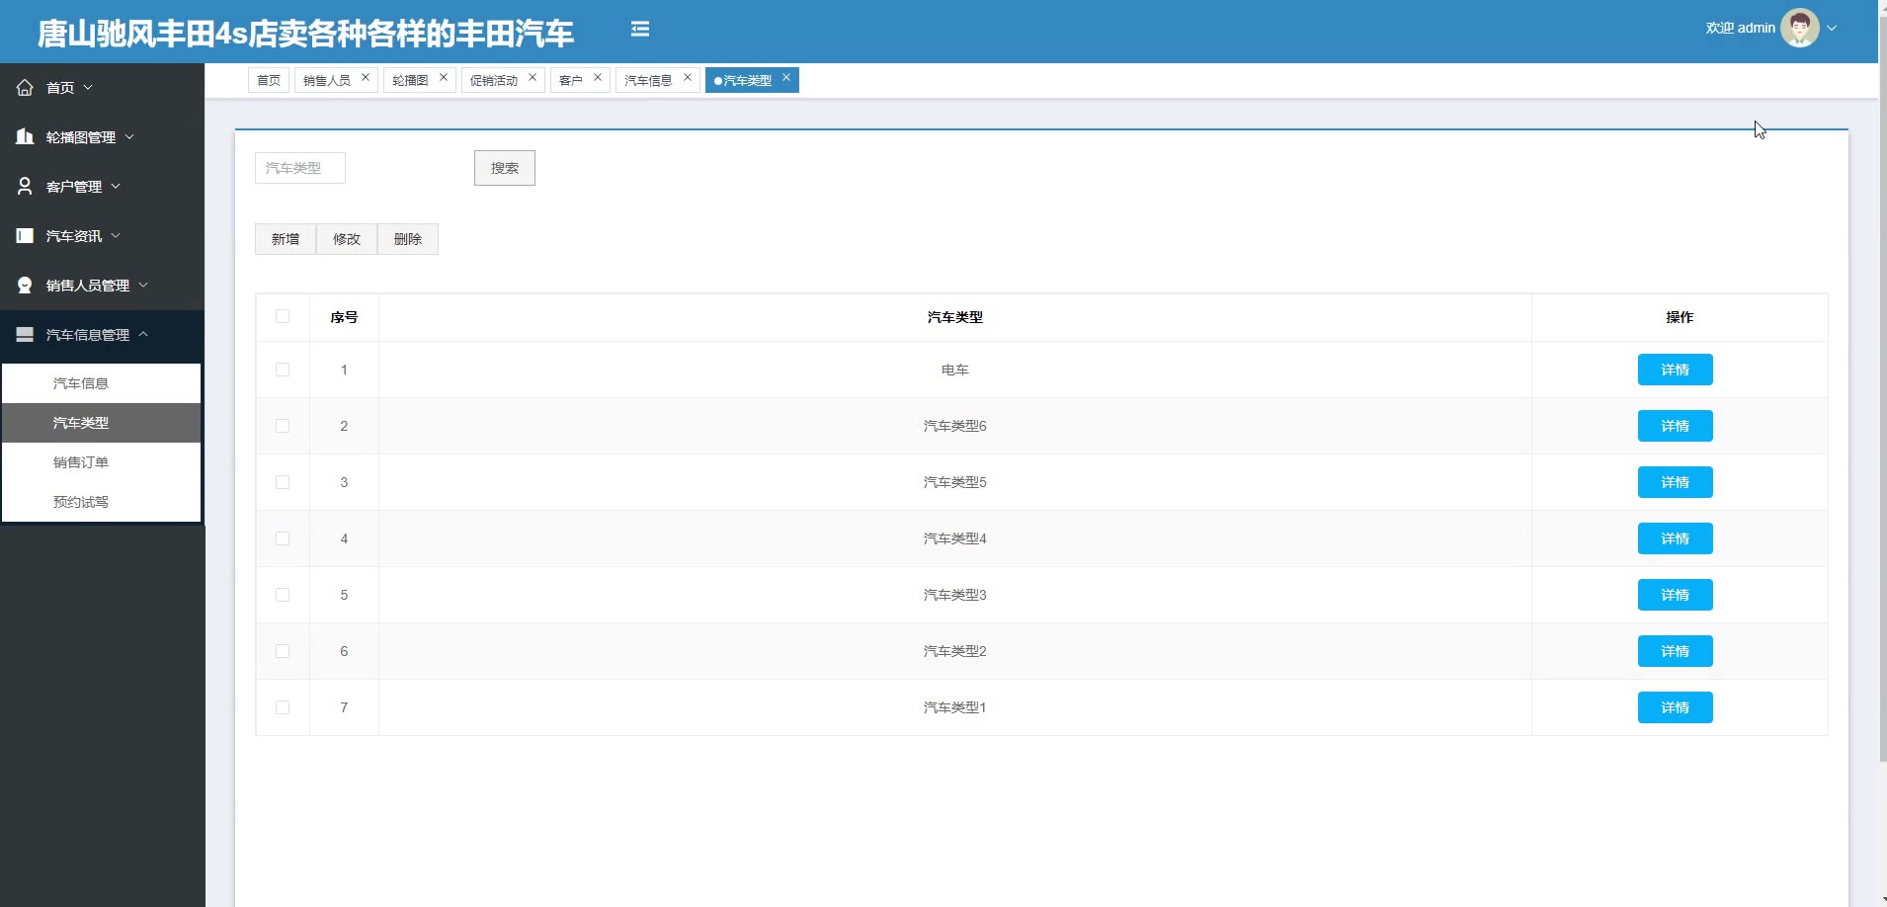Check the row for 汽车类型4

tap(283, 538)
